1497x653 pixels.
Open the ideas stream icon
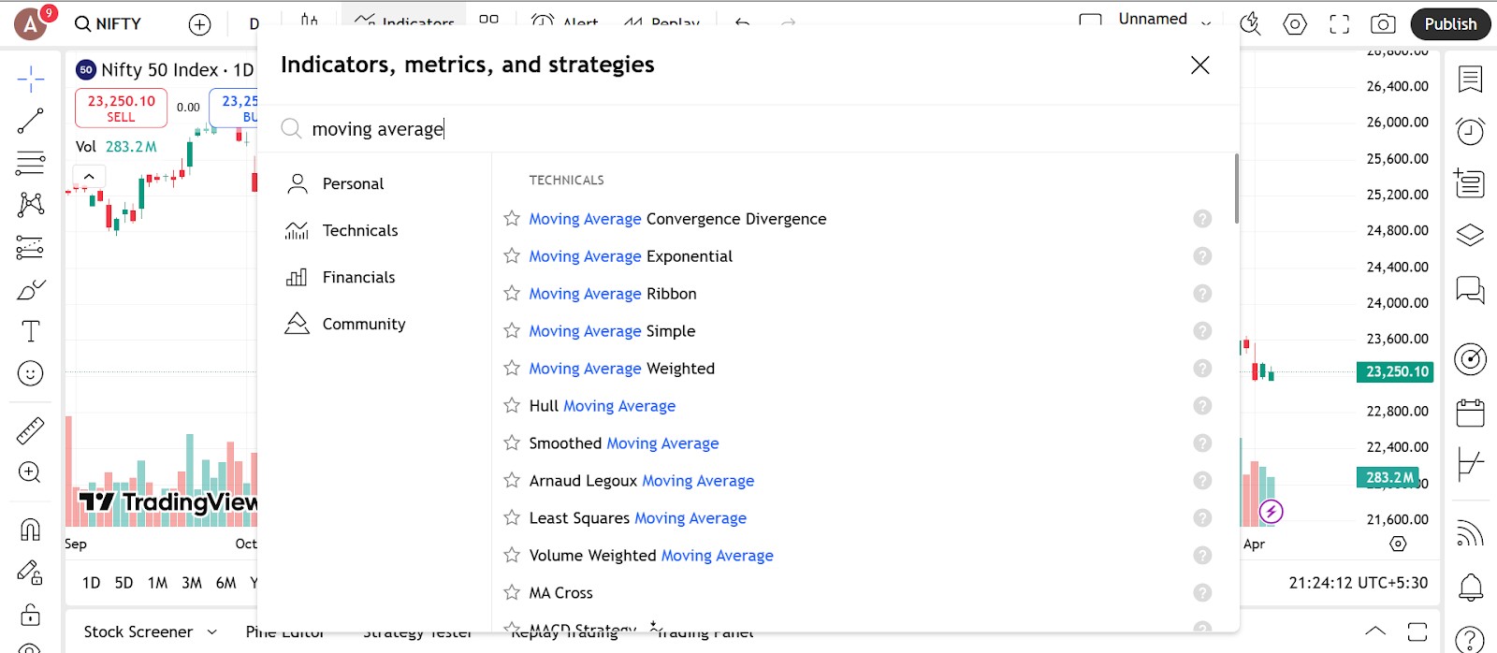pyautogui.click(x=1470, y=533)
